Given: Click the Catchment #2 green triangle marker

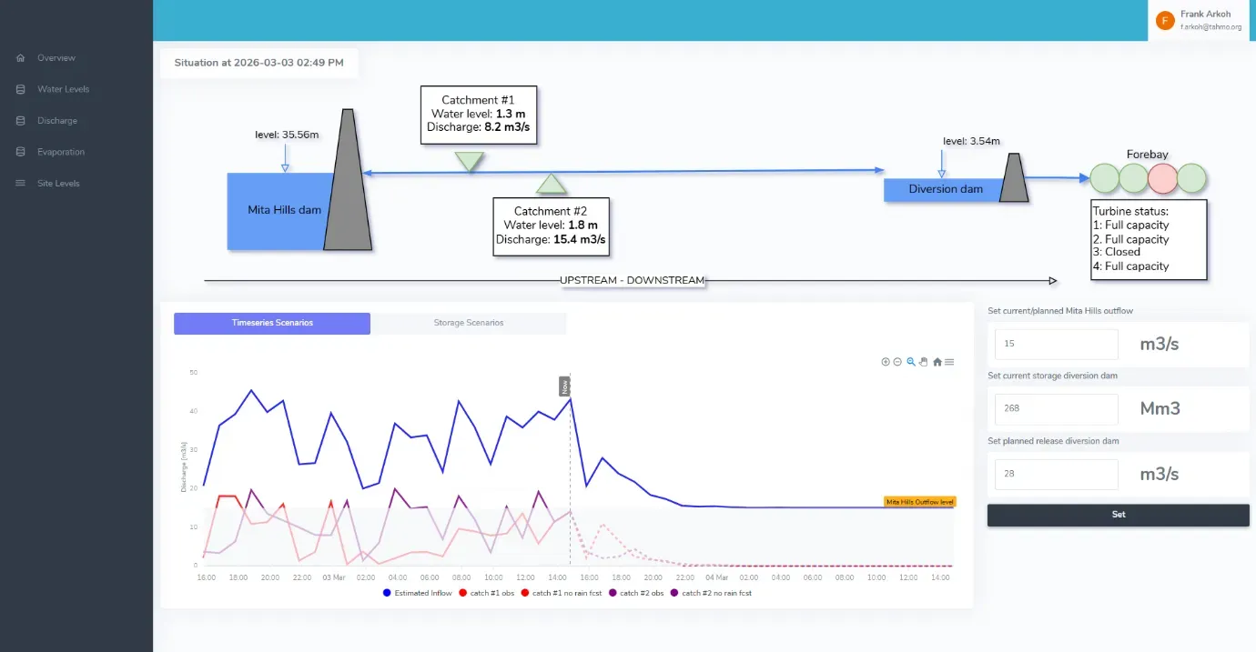Looking at the screenshot, I should coord(551,184).
